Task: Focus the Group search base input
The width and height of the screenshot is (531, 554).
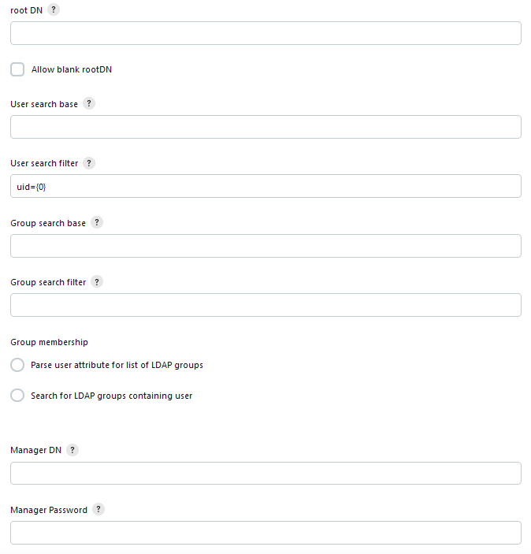Action: [x=265, y=246]
